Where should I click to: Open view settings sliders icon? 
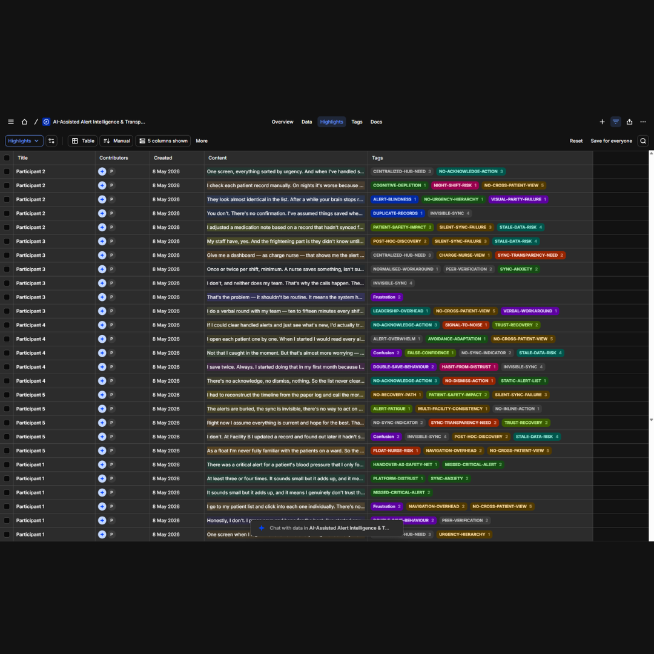pyautogui.click(x=51, y=141)
